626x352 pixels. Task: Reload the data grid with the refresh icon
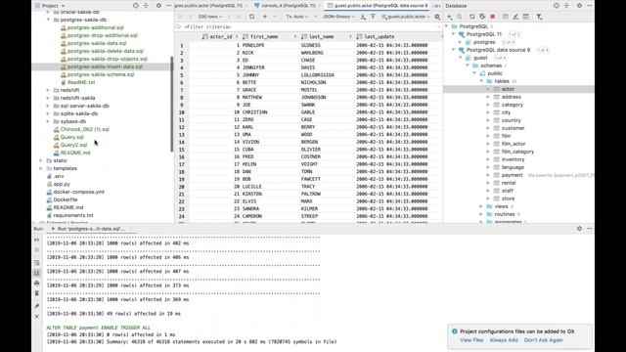pyautogui.click(x=252, y=17)
